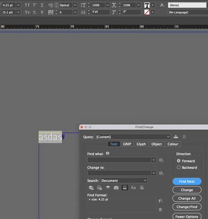
Task: Click the Delete Query trash icon
Action: pos(184,137)
